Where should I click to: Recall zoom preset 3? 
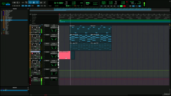16,6
